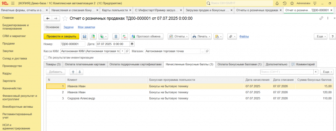Open the Касса ККМ item card icon
This screenshot has width=336, height=131.
coord(127,51)
